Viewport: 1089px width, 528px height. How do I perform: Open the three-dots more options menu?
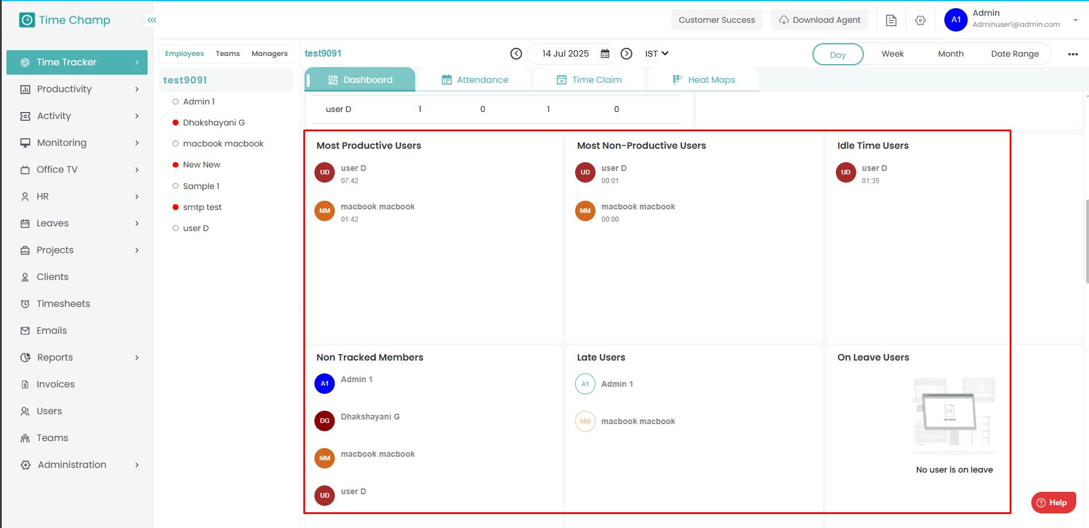pyautogui.click(x=1073, y=54)
